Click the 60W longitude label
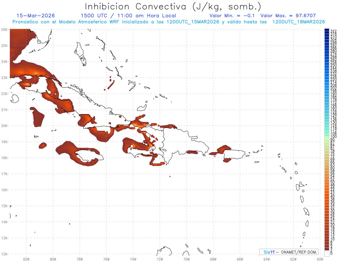Image resolution: width=340 pixels, height=263 pixels. 320,259
